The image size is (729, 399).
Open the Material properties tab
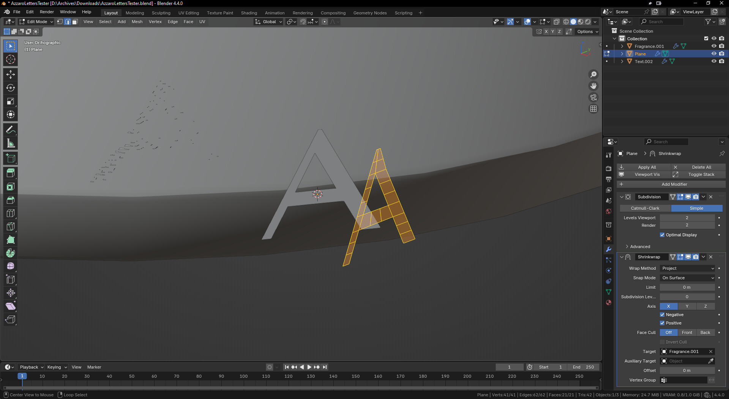click(x=609, y=302)
